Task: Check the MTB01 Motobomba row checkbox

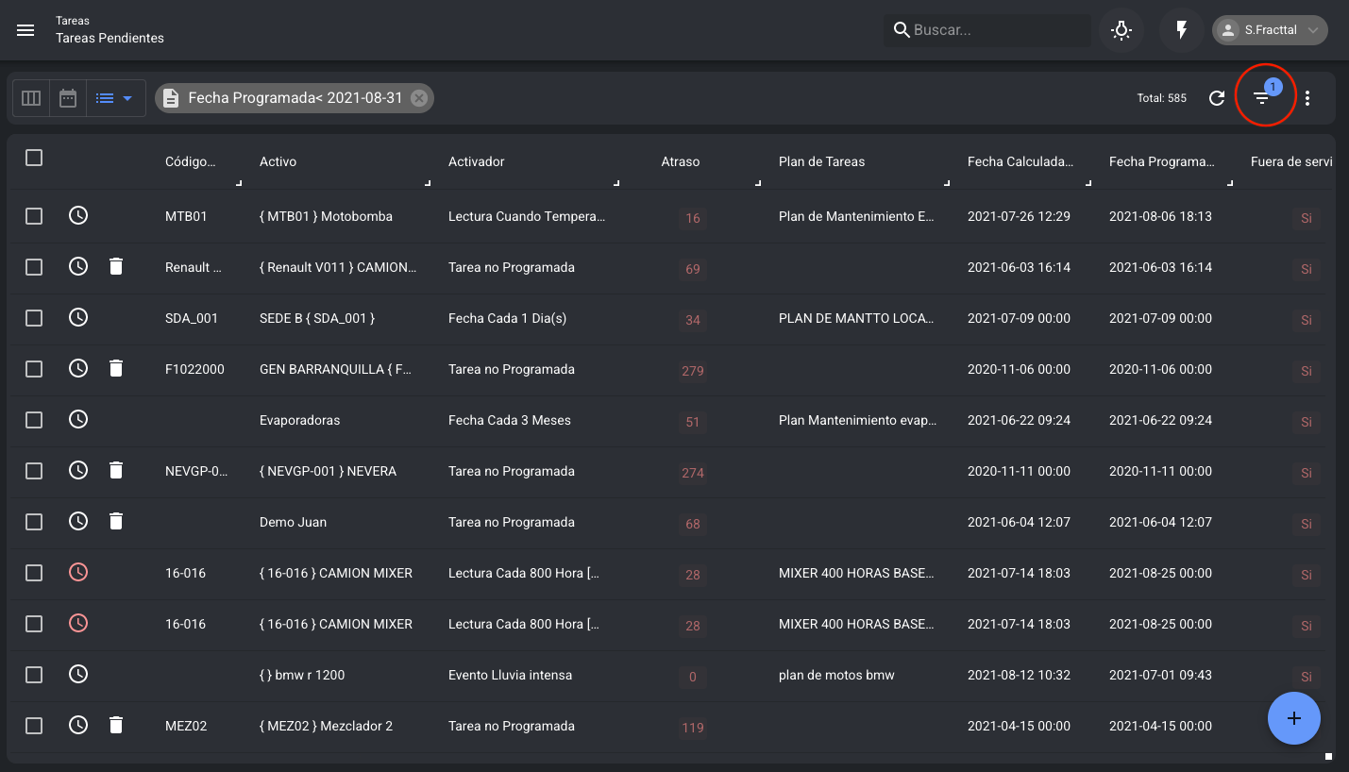Action: [34, 216]
